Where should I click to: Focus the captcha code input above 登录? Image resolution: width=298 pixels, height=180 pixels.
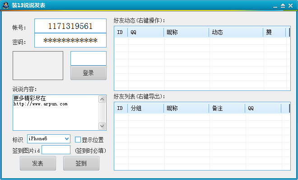point(88,58)
